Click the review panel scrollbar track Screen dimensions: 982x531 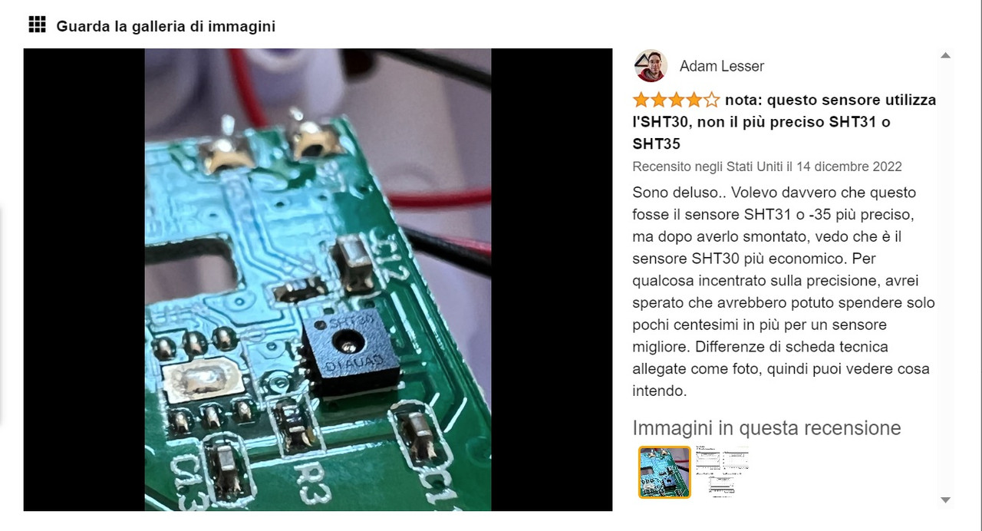tap(945, 278)
